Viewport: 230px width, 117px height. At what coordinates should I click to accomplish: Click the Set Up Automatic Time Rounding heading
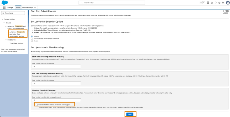click(47, 47)
